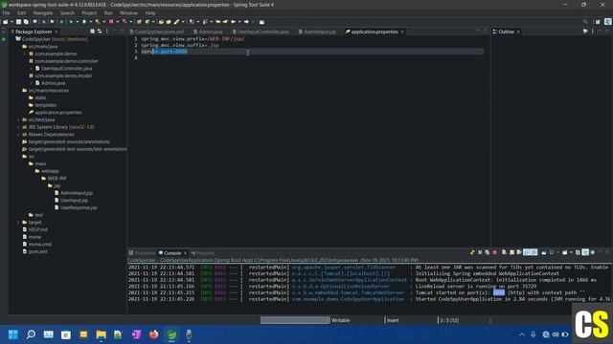Click Spring Tool Suite taskbar icon

point(171,334)
